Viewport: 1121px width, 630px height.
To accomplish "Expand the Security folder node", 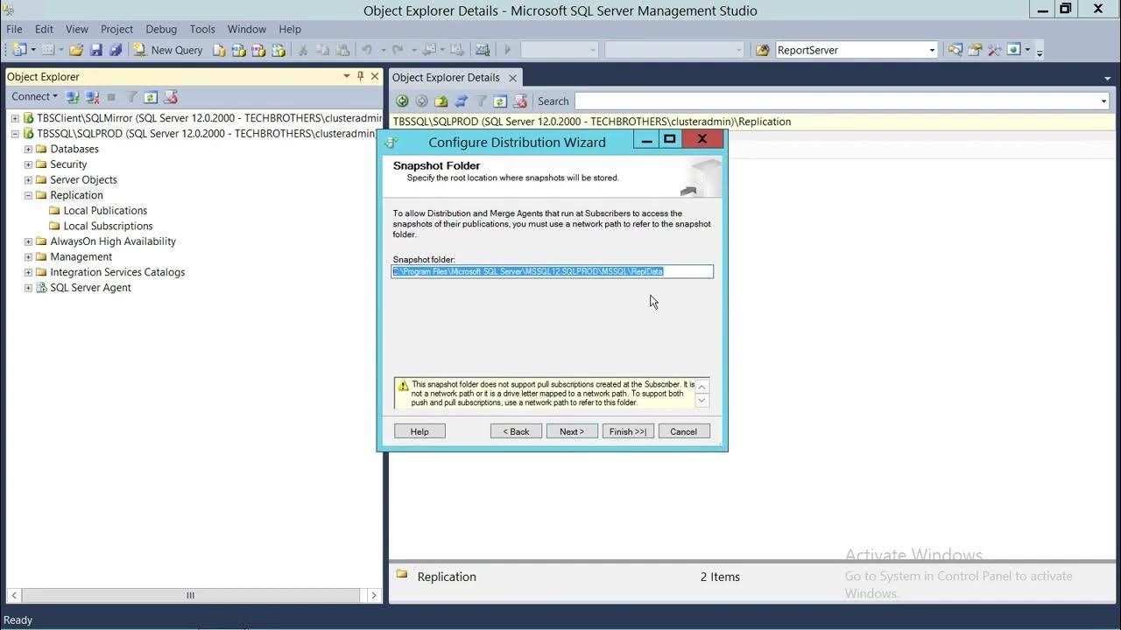I will [28, 164].
